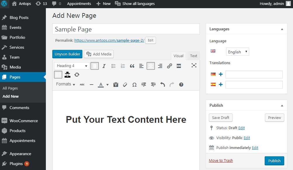The height and width of the screenshot is (170, 293).
Task: Toggle the toolbar kitchen sink button
Action: 58,75
